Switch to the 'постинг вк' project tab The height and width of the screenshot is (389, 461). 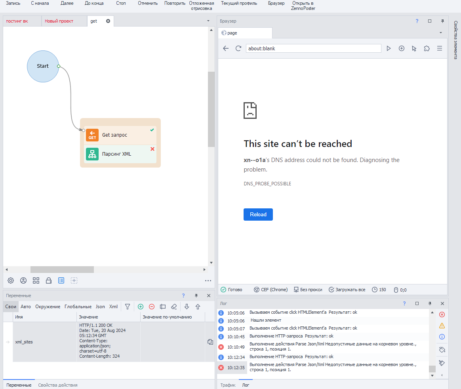tap(17, 21)
